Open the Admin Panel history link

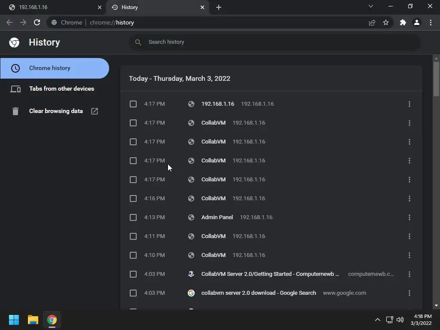click(217, 217)
